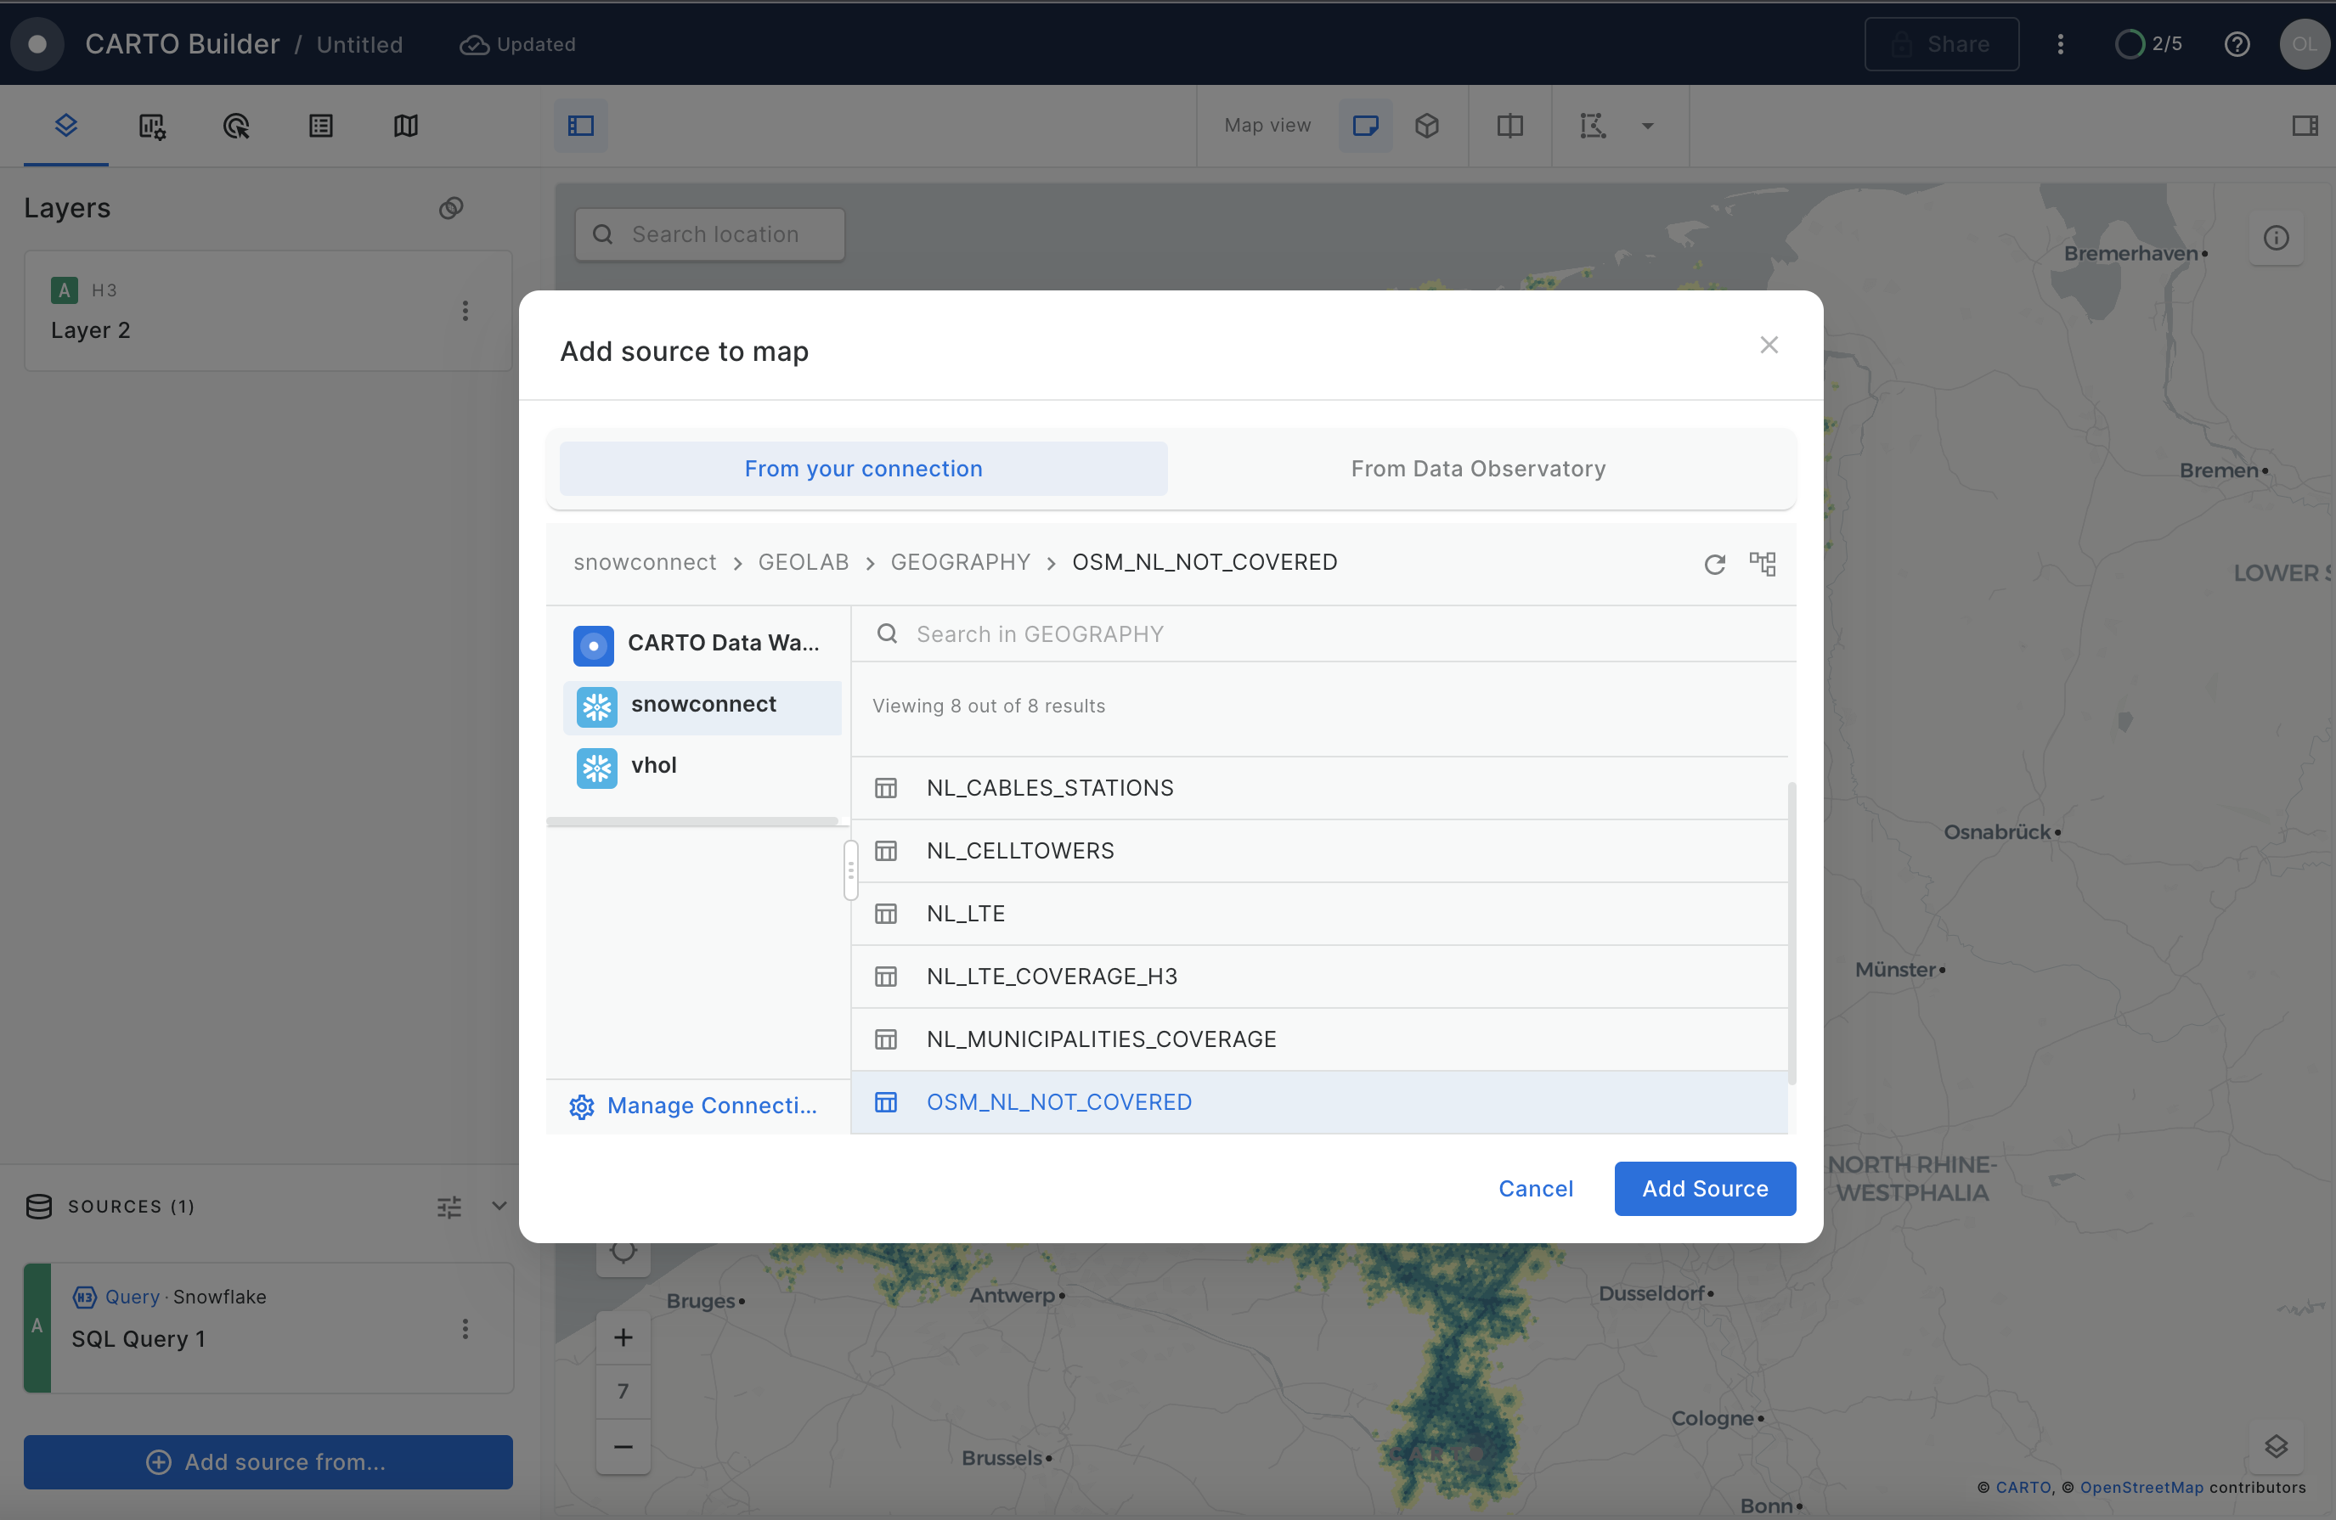Select NL_MUNICIPALITIES_COVERAGE table
Viewport: 2336px width, 1520px height.
point(1100,1039)
